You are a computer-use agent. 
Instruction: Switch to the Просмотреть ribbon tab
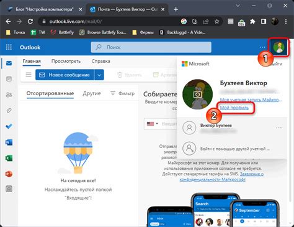[x=66, y=61]
